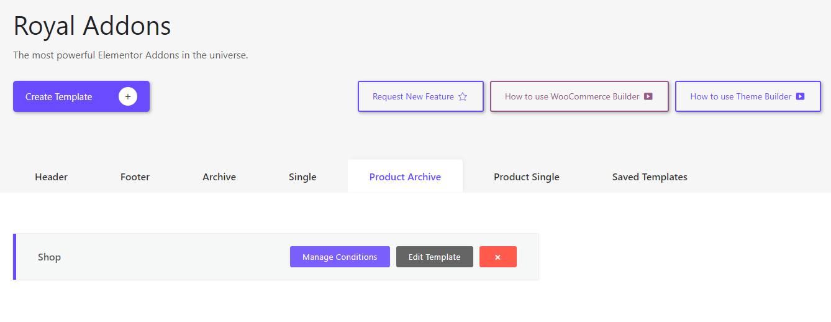
Task: Switch to the Footer tab
Action: (135, 177)
